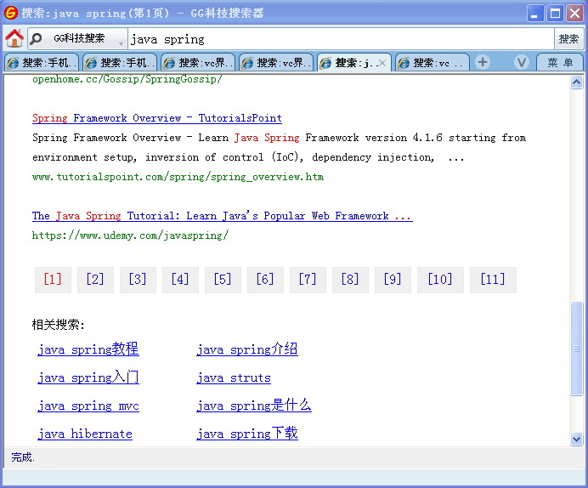Go to results page 11
Viewport: 588px width, 488px height.
coord(492,280)
